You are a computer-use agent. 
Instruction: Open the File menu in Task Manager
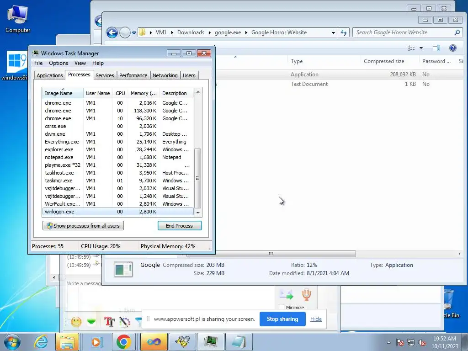(38, 63)
